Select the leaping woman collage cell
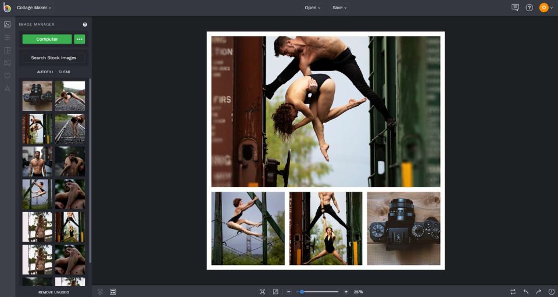Image resolution: width=558 pixels, height=297 pixels. (248, 228)
